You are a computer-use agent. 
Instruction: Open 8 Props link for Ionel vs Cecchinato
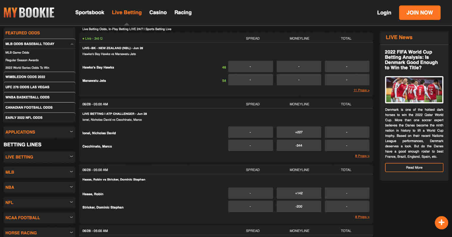pyautogui.click(x=362, y=156)
